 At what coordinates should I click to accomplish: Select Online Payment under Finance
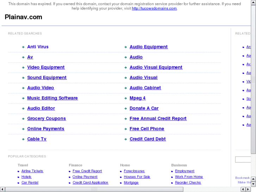[x=85, y=177]
